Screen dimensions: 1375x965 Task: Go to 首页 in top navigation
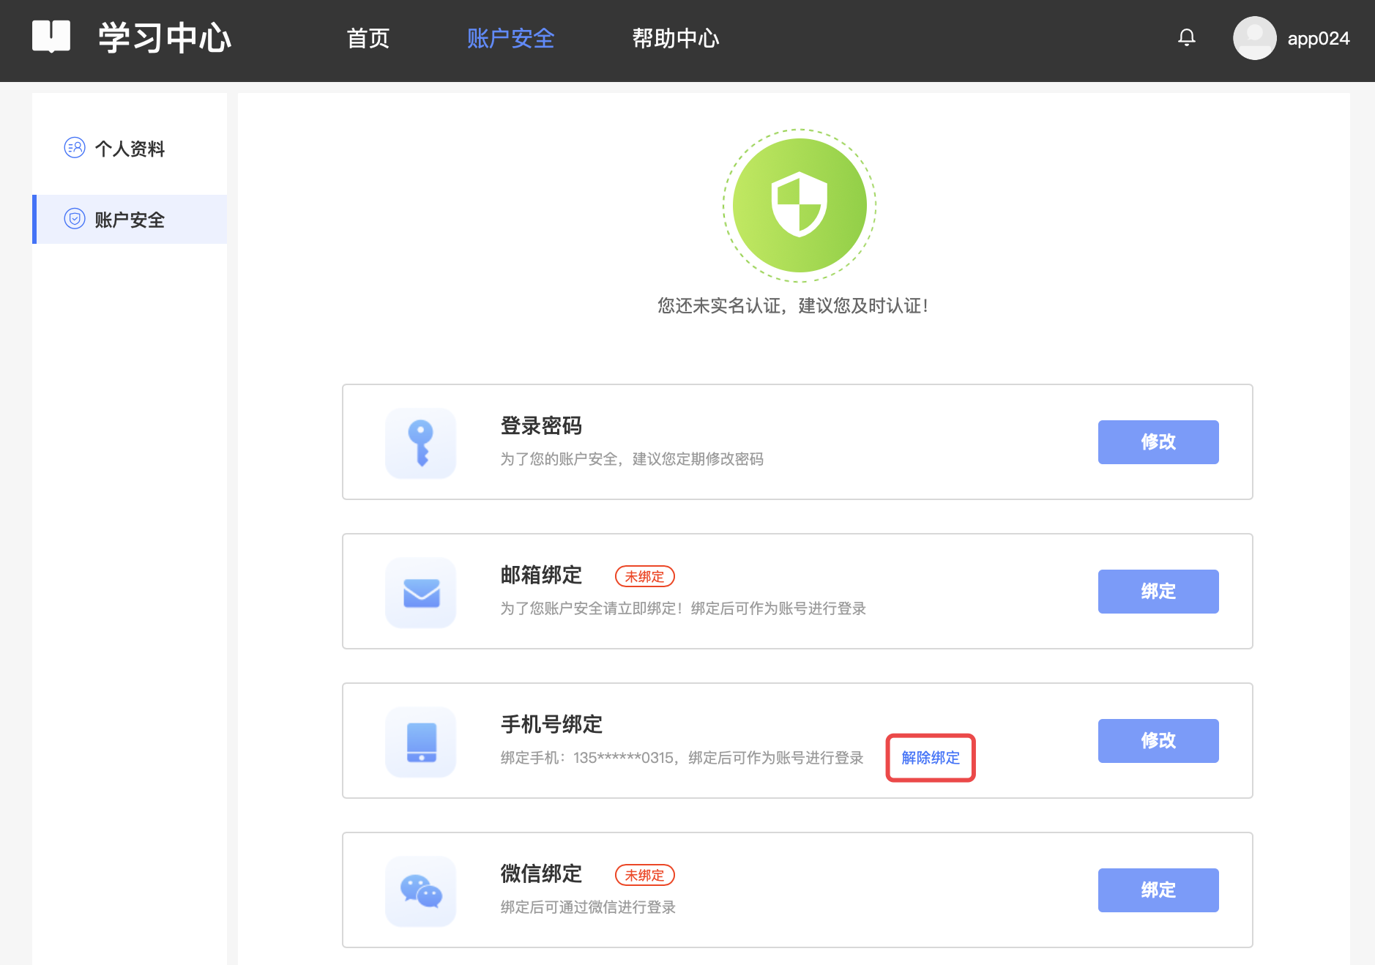[368, 38]
